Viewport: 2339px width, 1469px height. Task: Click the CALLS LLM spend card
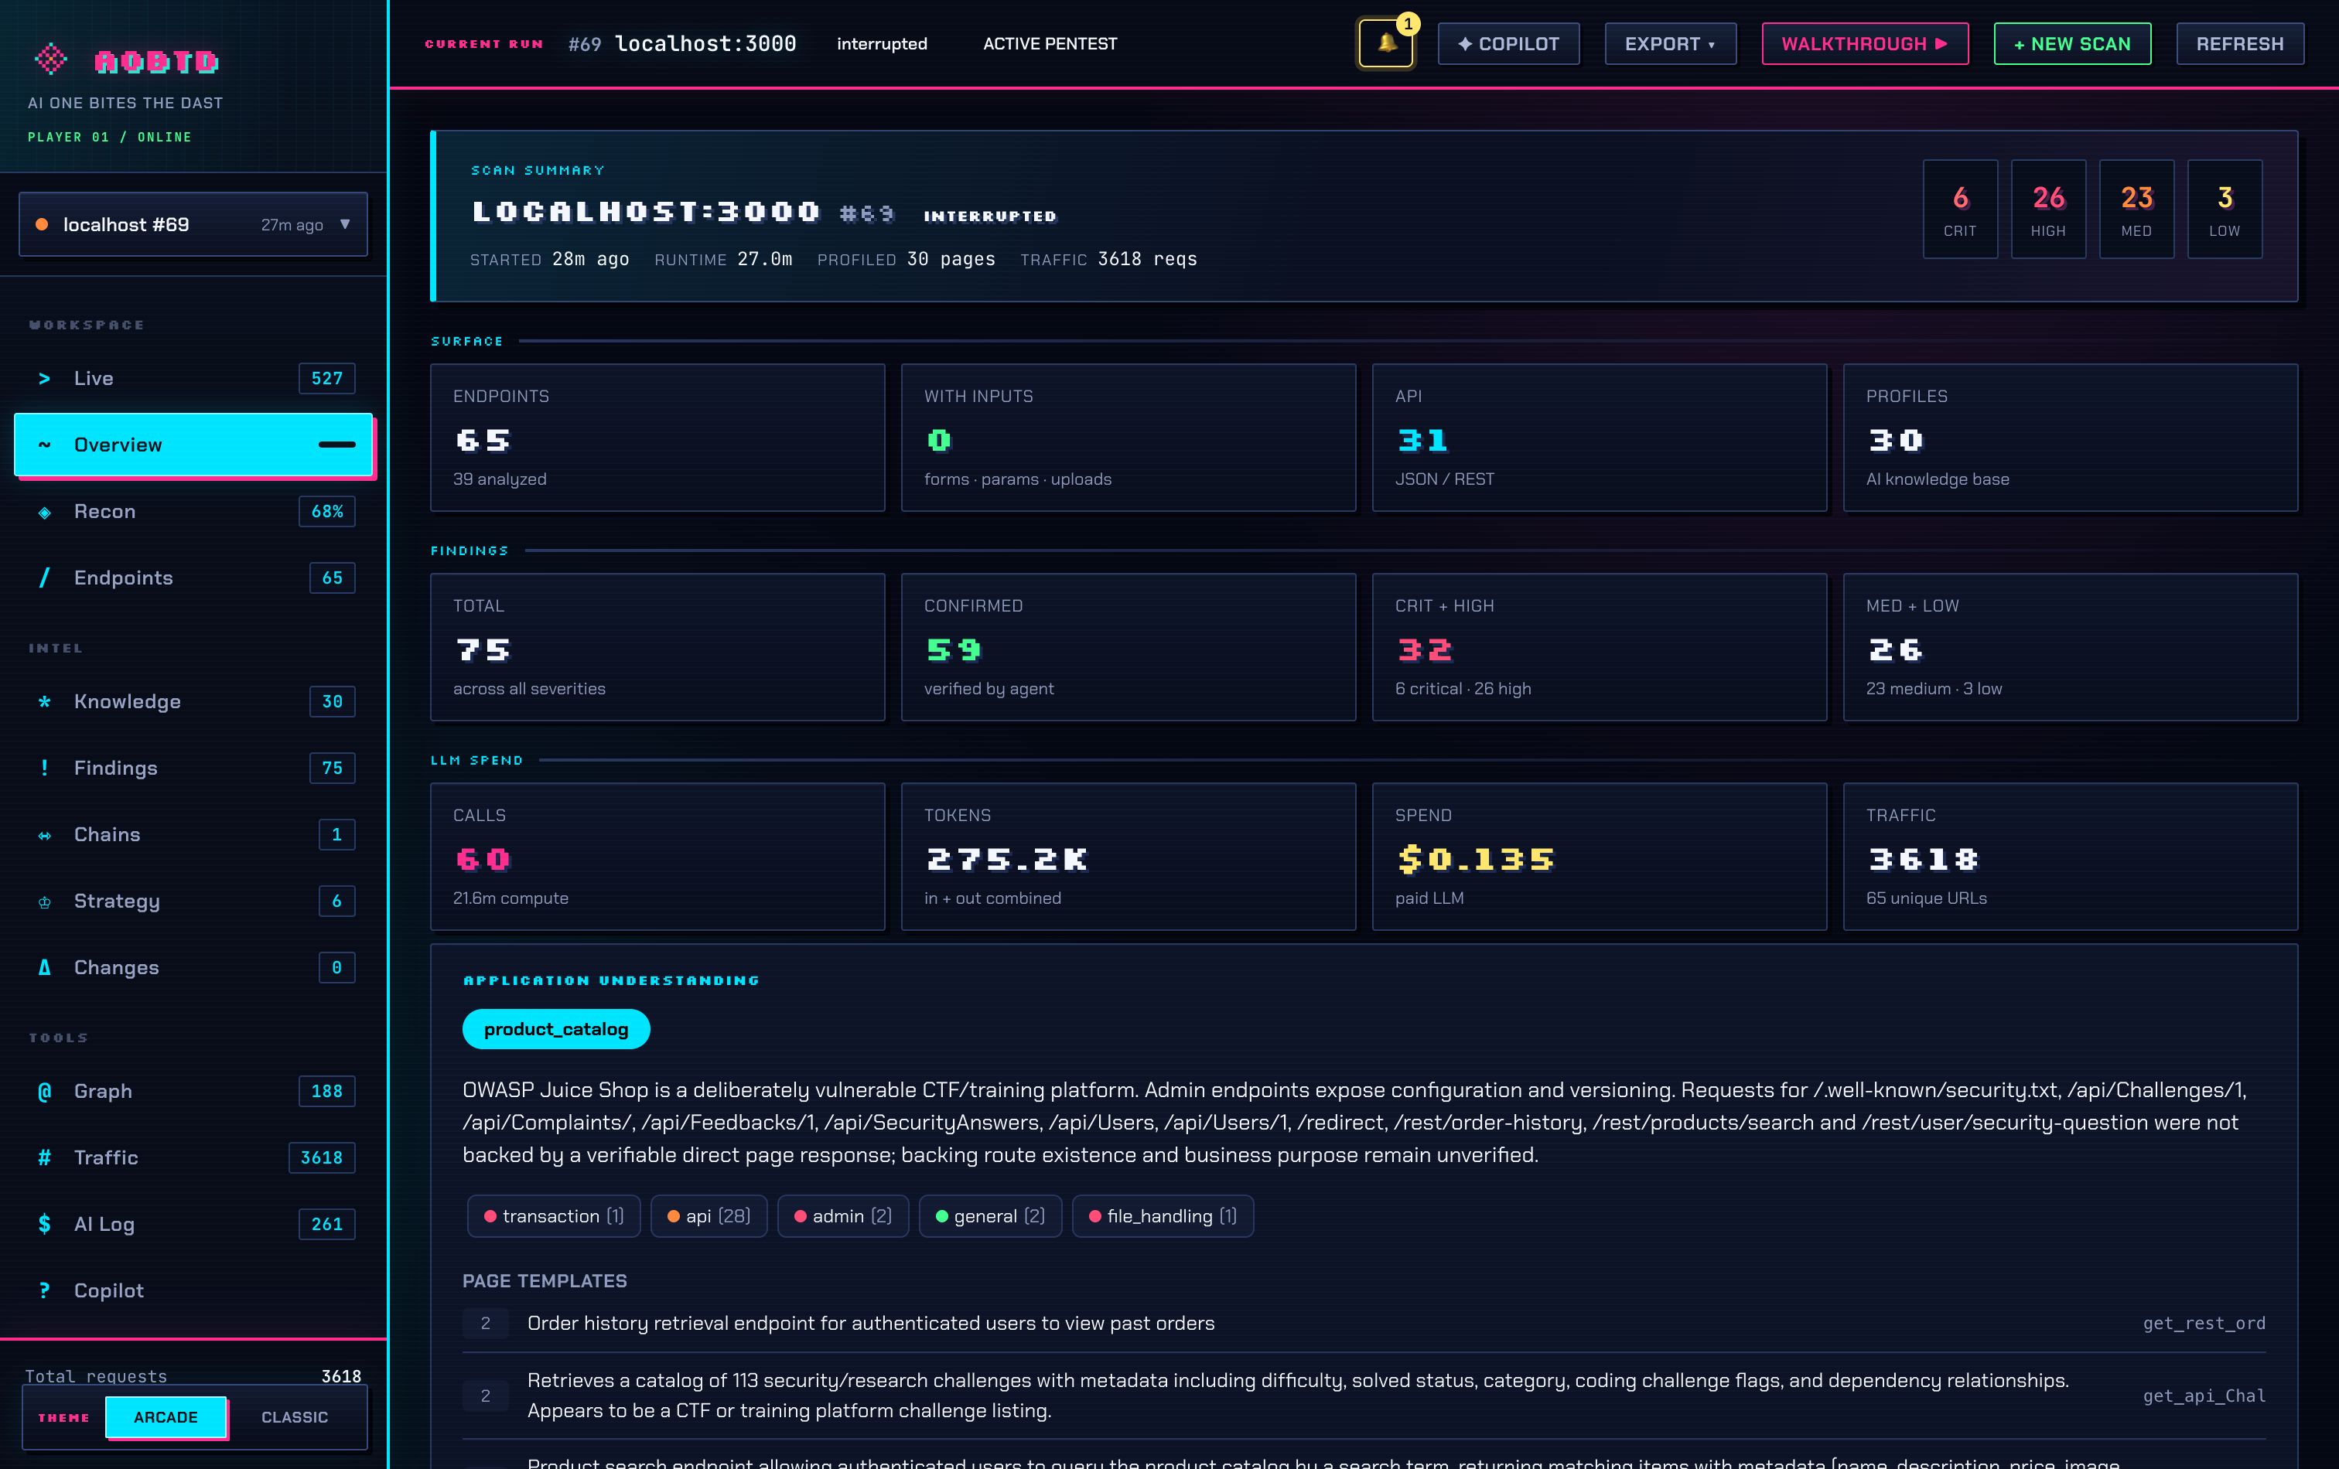657,857
